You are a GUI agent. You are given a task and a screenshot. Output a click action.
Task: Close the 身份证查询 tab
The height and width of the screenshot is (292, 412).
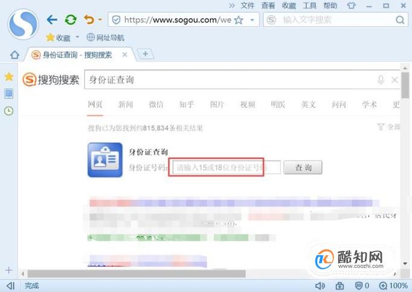[x=124, y=55]
